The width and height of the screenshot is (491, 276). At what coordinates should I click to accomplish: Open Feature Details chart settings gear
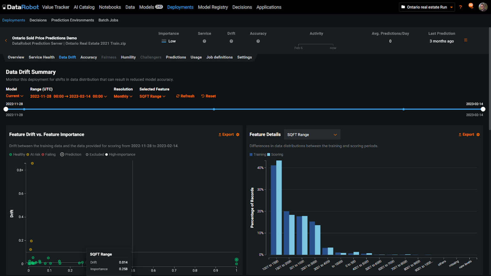pyautogui.click(x=478, y=134)
